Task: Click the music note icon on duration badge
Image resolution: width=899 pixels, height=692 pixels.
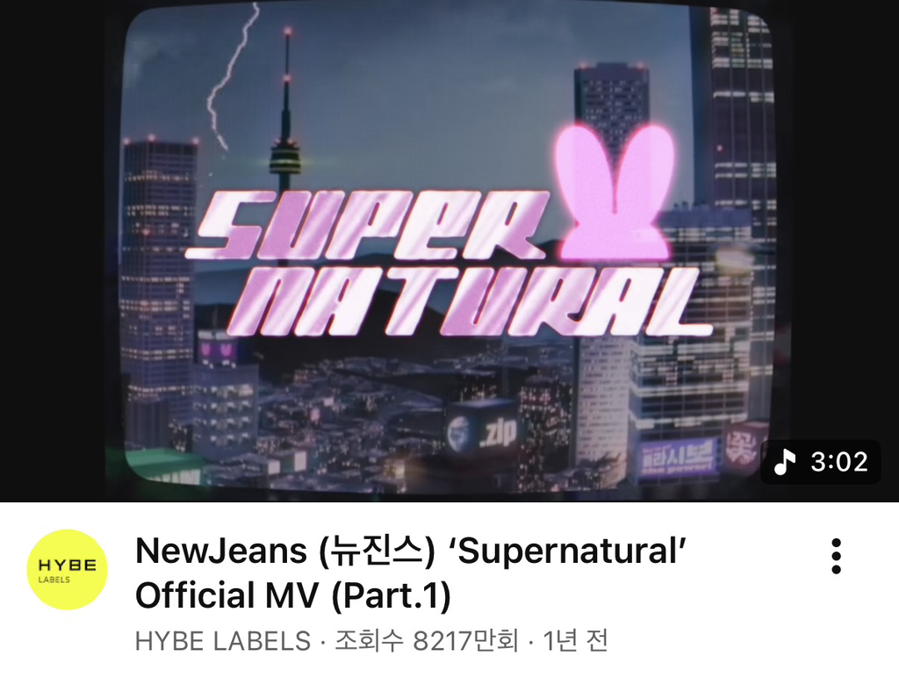Action: 785,462
